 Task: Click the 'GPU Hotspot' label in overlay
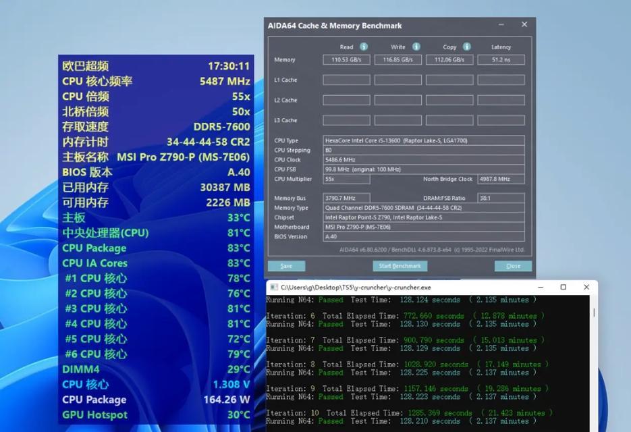point(94,415)
